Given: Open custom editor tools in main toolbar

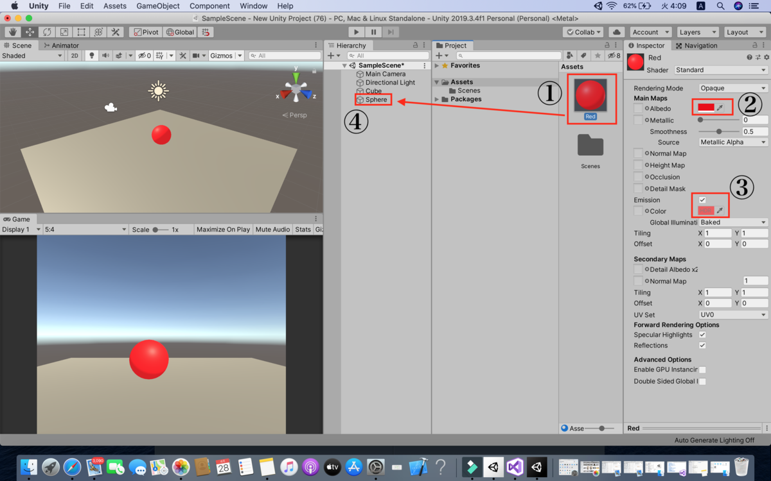Looking at the screenshot, I should point(116,32).
